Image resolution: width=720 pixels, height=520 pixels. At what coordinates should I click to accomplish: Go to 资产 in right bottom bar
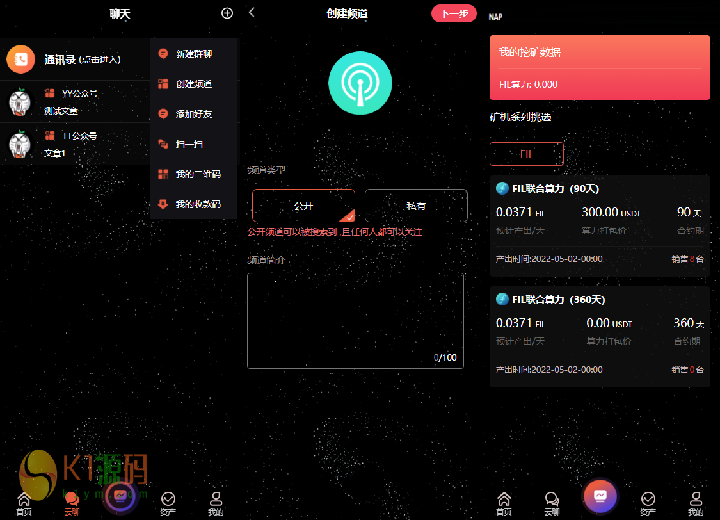648,504
